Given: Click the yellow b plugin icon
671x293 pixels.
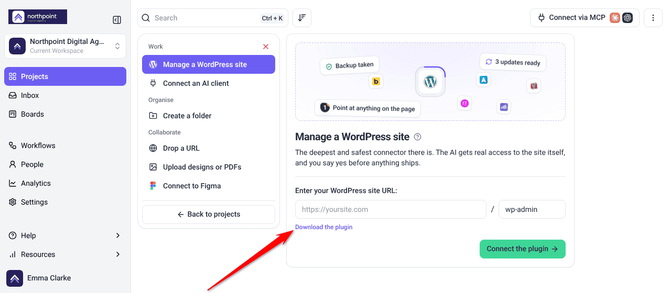Looking at the screenshot, I should point(376,82).
